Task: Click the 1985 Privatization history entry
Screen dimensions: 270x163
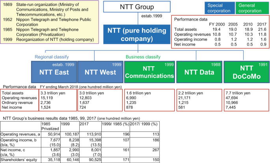Action: (x=41, y=32)
